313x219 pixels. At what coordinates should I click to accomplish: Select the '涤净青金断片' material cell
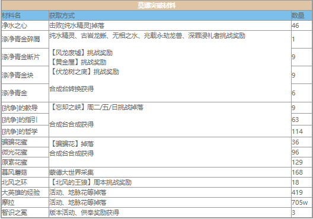[25, 57]
